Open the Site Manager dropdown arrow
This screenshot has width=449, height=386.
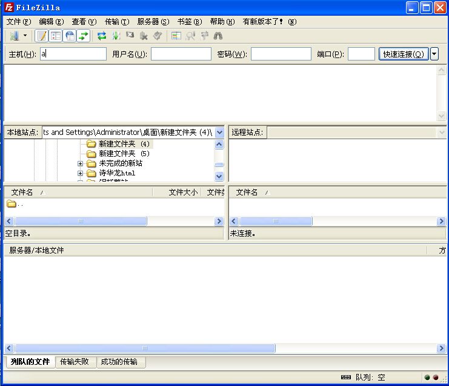pos(25,36)
